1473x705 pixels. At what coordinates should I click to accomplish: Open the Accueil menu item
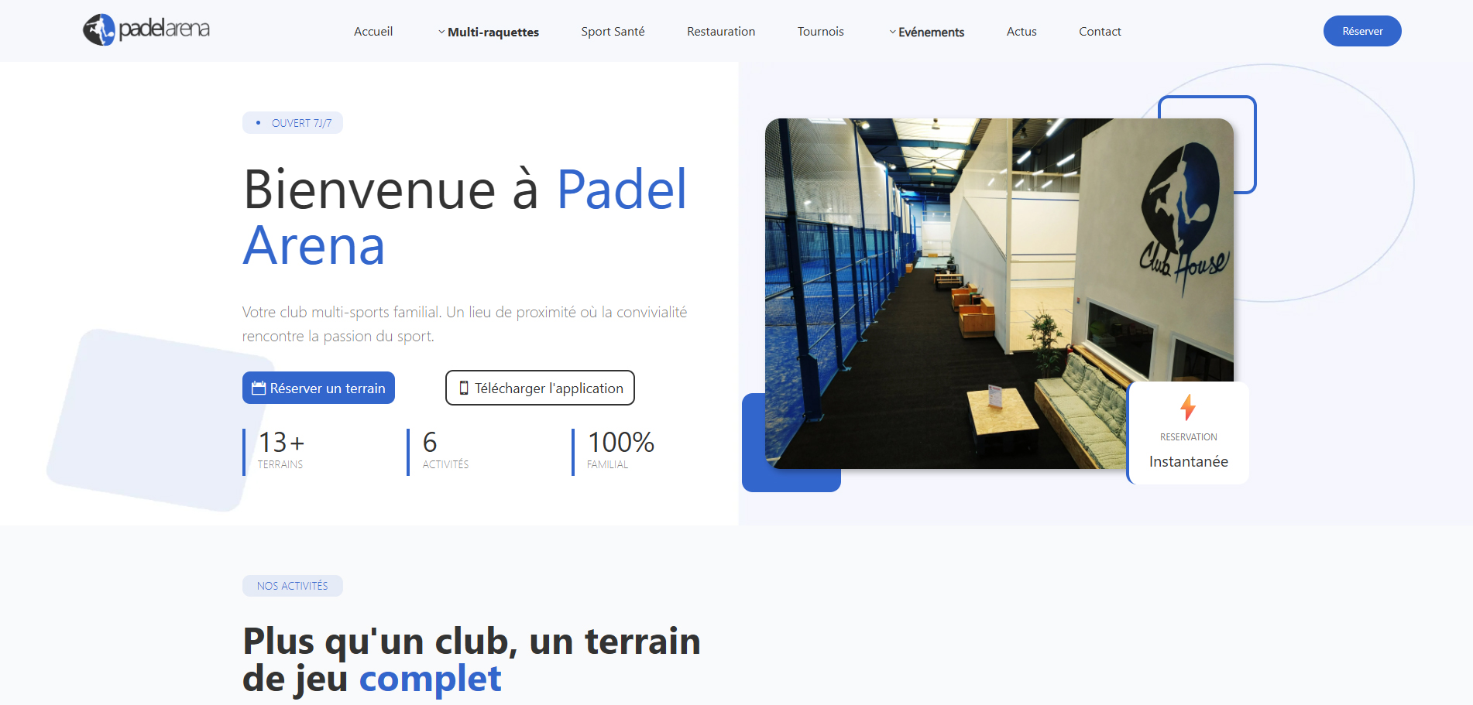[373, 31]
